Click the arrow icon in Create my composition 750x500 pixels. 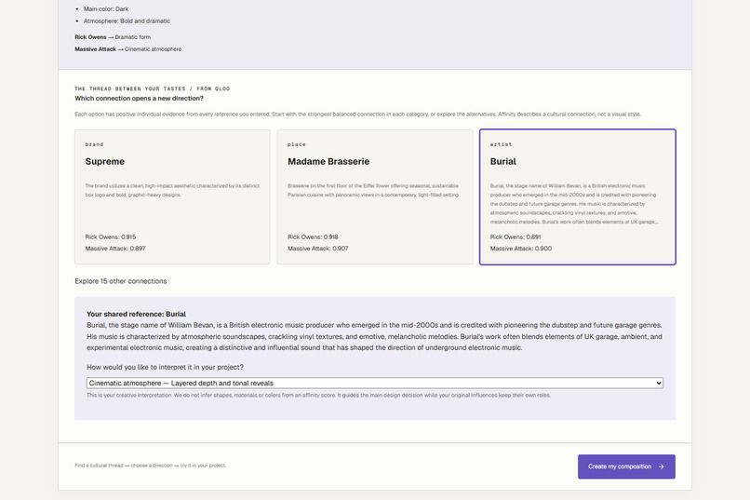pyautogui.click(x=661, y=466)
